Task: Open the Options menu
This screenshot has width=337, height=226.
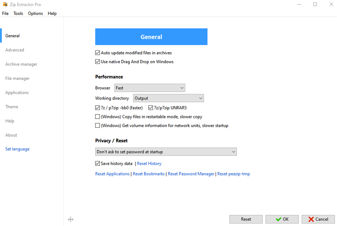Action: point(35,13)
